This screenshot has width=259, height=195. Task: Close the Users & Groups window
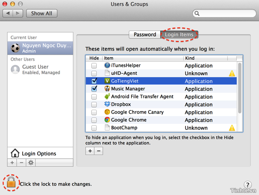click(x=5, y=4)
